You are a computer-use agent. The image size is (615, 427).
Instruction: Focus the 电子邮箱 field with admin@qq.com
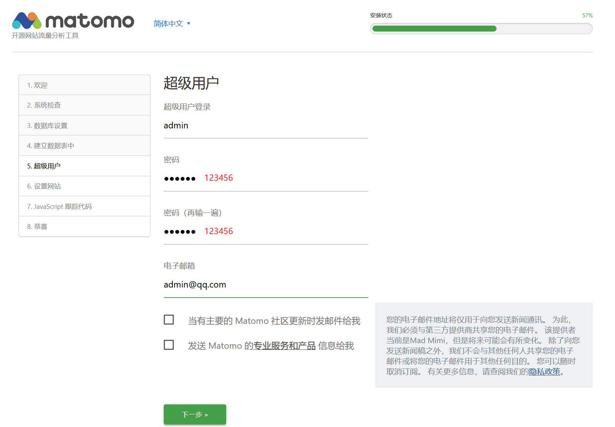[x=266, y=285]
